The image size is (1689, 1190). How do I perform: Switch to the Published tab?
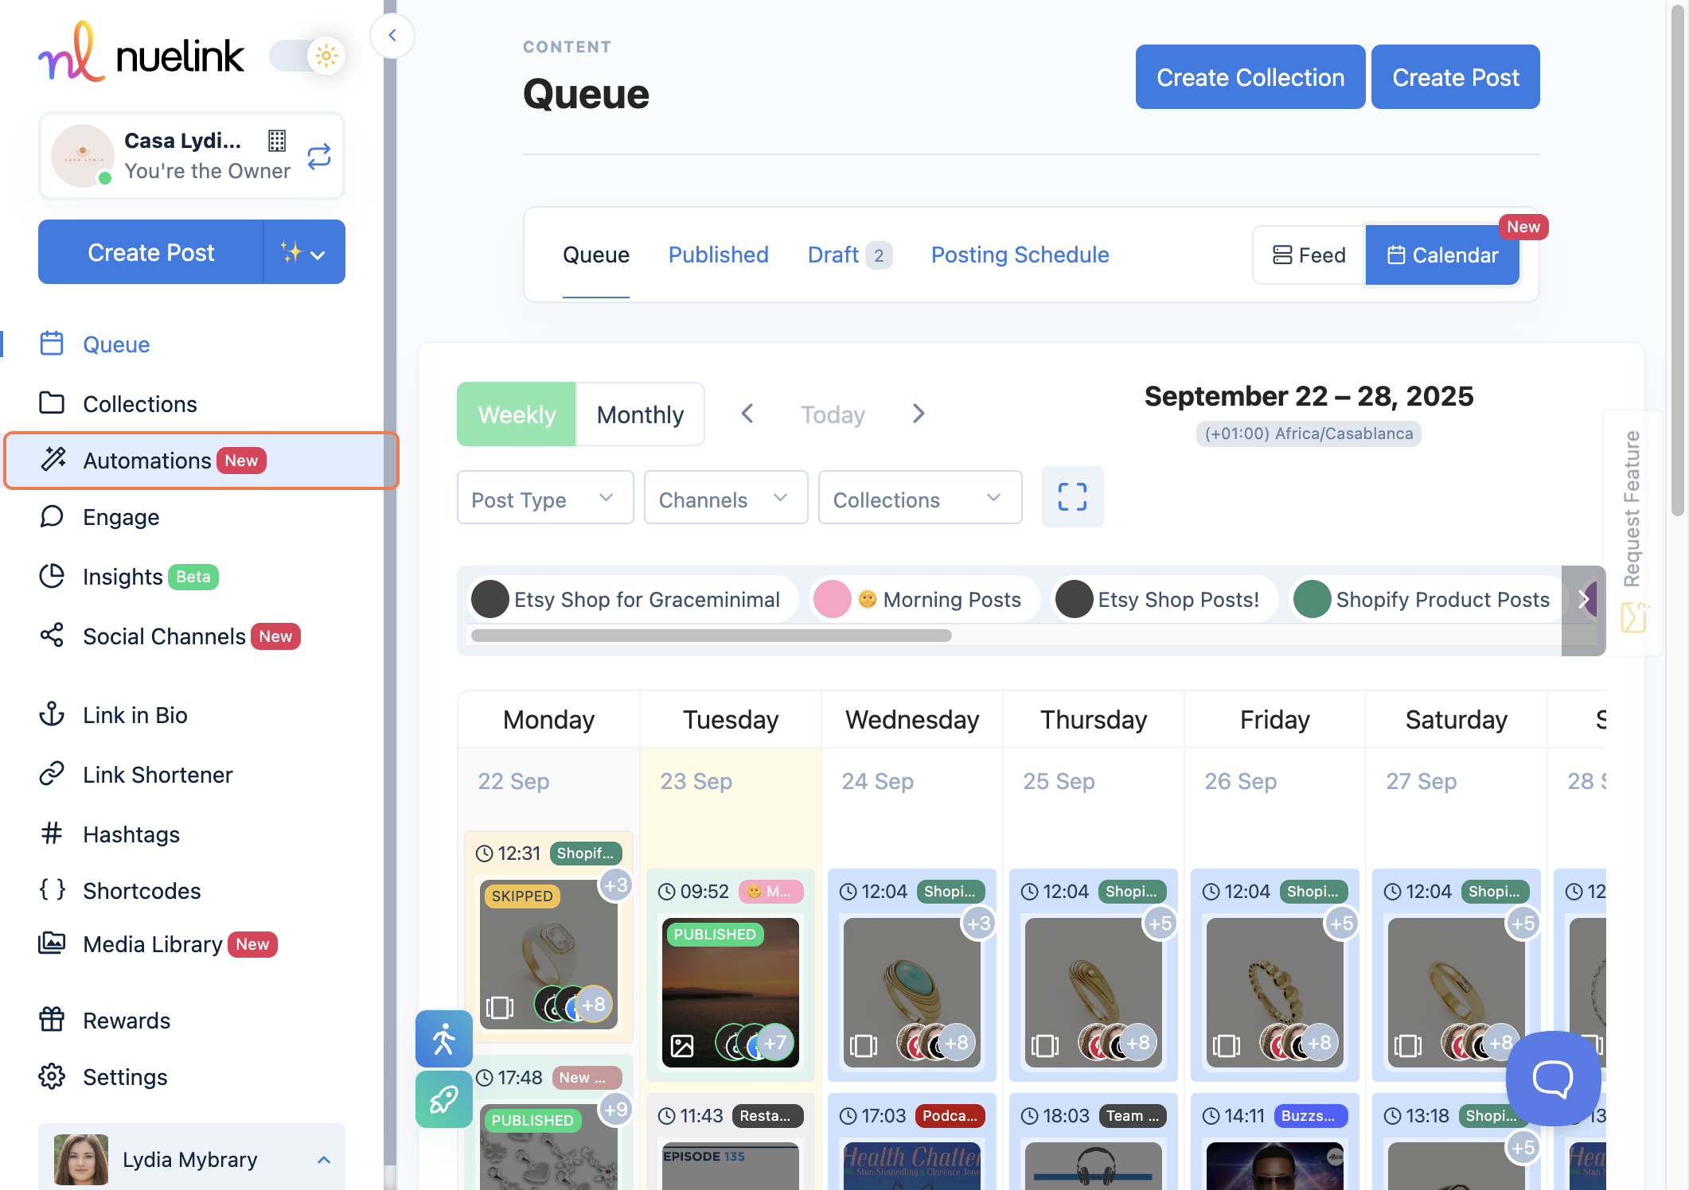[x=718, y=255]
